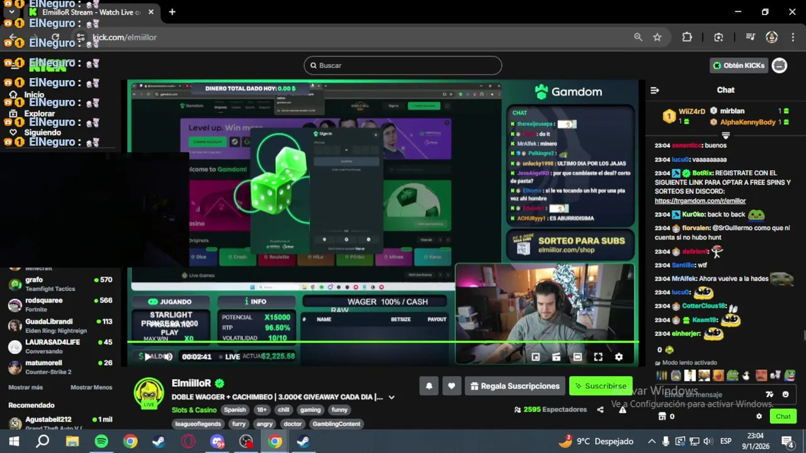The width and height of the screenshot is (806, 453).
Task: Open the trgamdom.com/r/emiillor link in chat
Action: point(700,201)
